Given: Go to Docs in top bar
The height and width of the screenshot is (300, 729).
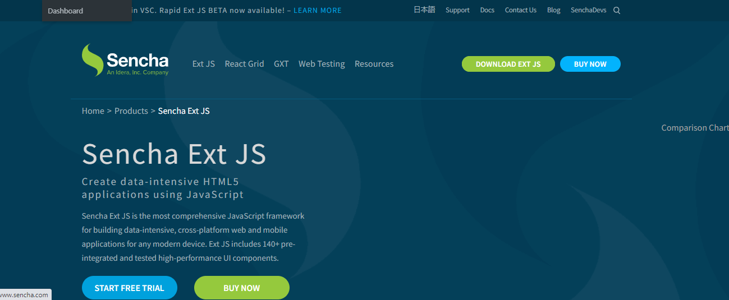Looking at the screenshot, I should 487,10.
